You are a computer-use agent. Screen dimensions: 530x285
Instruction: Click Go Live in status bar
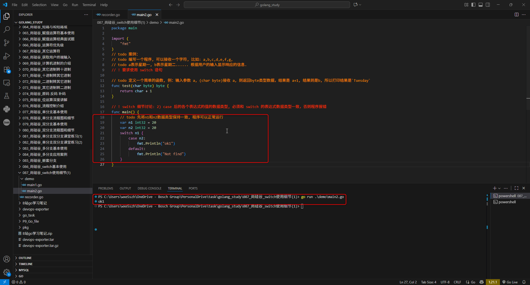(510, 282)
